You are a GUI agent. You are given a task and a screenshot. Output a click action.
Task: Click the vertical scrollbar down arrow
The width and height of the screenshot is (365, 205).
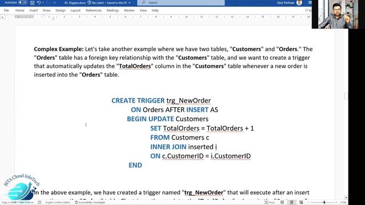pyautogui.click(x=346, y=198)
